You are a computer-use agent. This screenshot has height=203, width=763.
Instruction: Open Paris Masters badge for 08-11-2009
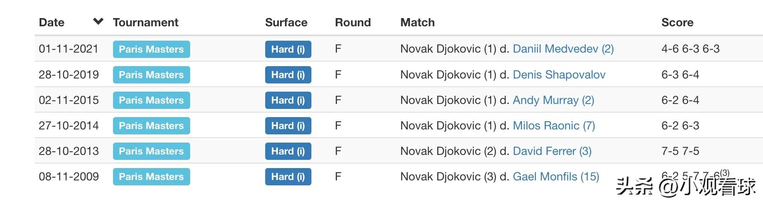pos(151,177)
